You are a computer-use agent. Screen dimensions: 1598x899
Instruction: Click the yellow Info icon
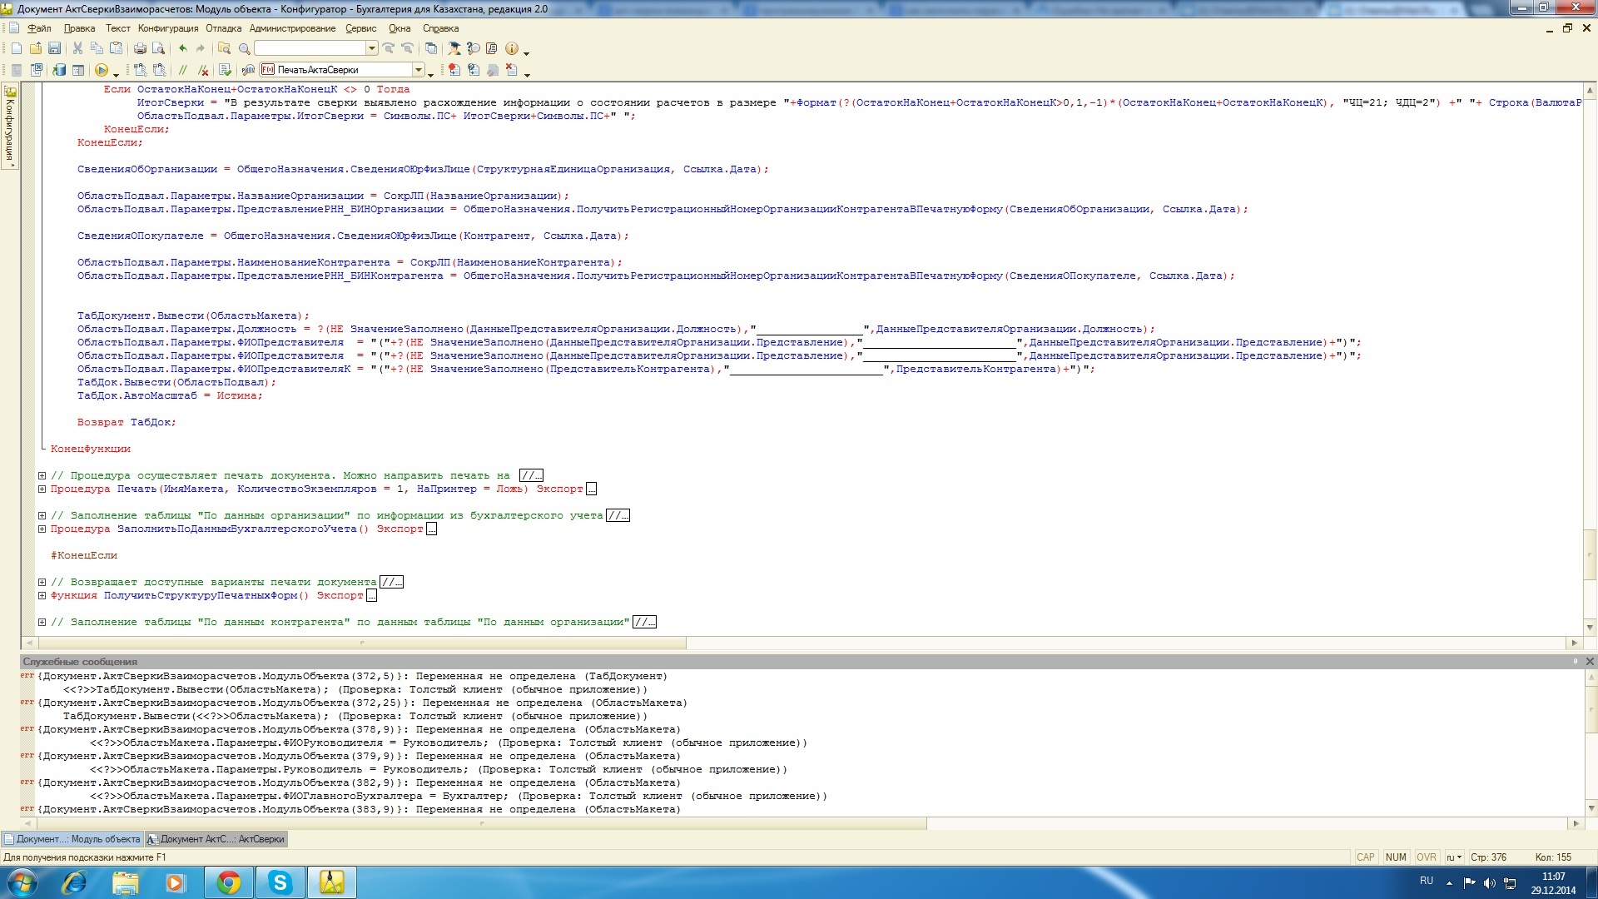pos(512,48)
